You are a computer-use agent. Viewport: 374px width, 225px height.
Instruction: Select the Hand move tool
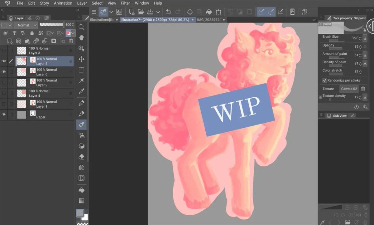(81, 38)
